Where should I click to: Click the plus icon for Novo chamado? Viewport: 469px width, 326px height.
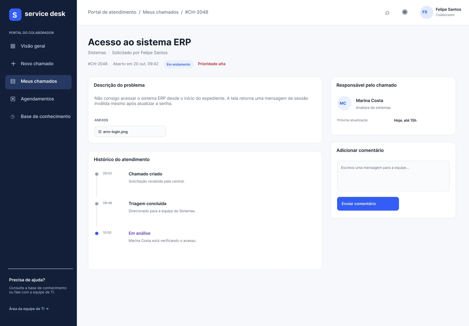(13, 64)
